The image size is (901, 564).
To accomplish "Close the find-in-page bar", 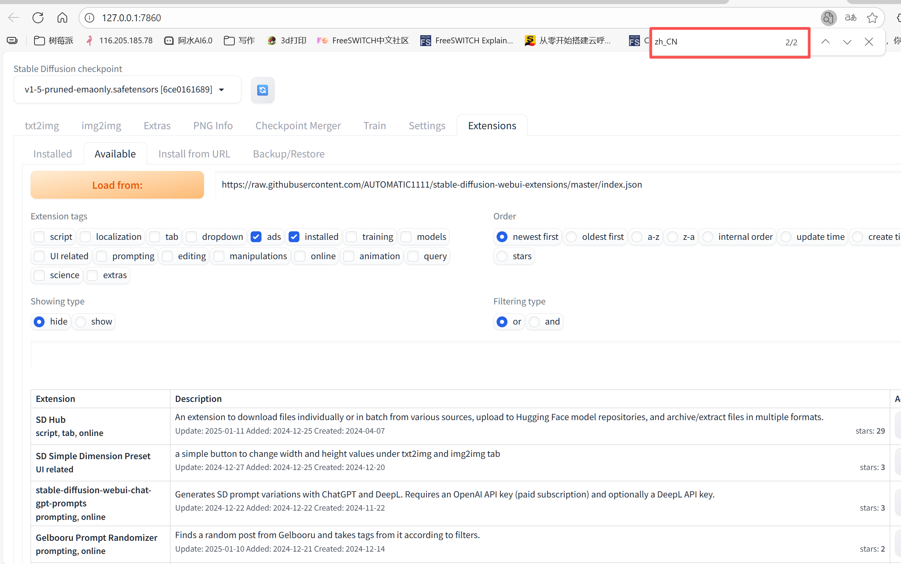I will coord(869,42).
